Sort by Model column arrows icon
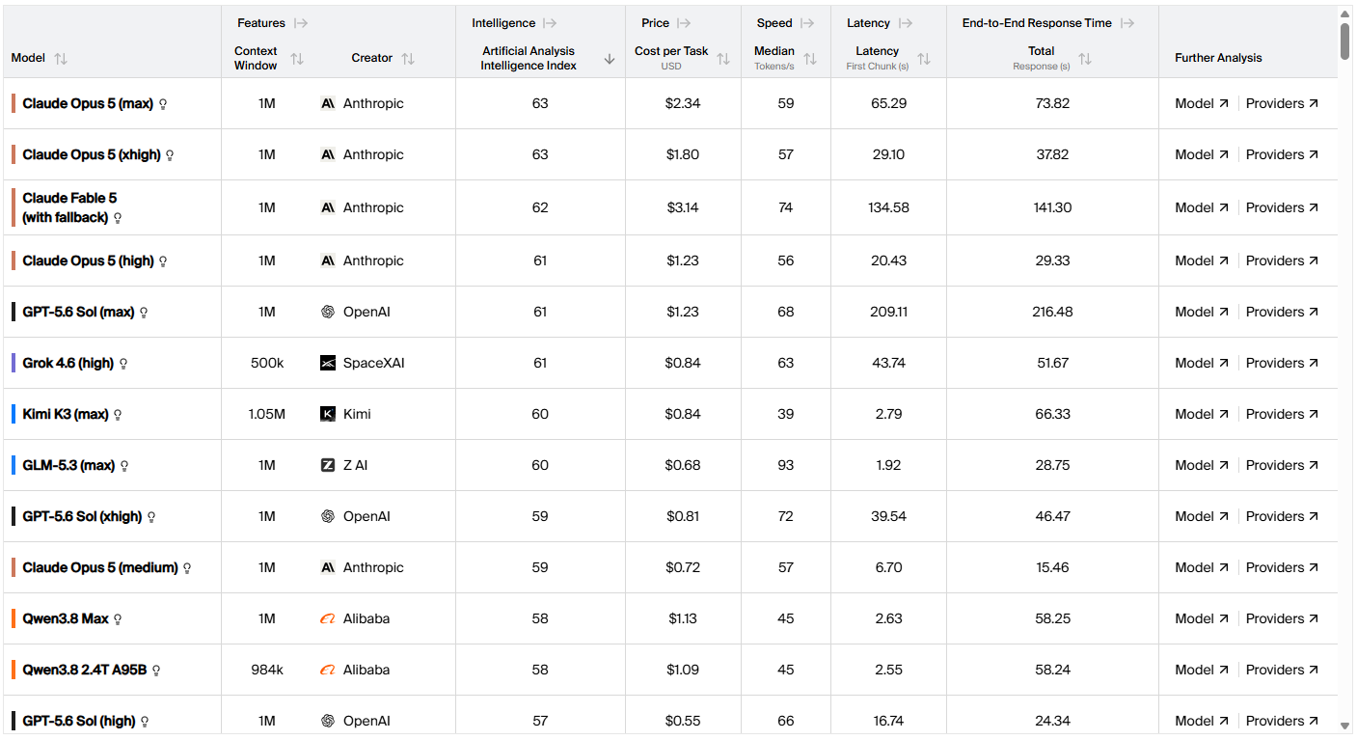 [61, 59]
